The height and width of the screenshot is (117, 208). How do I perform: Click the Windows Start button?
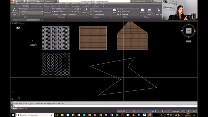click(13, 115)
